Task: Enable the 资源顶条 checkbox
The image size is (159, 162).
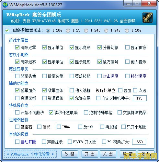Action: pos(44,98)
